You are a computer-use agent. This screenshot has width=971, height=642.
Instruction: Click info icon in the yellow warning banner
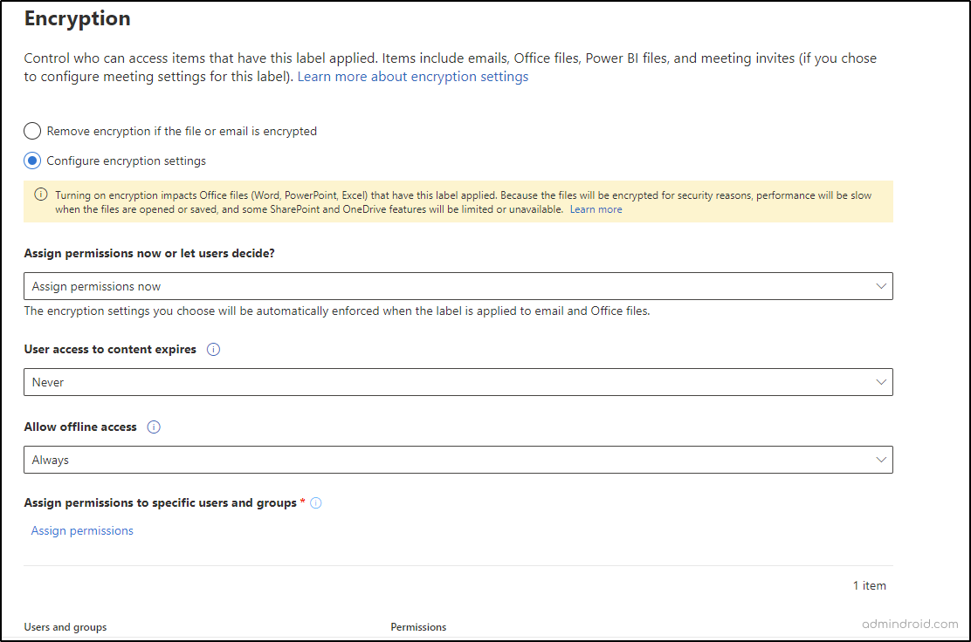[41, 195]
